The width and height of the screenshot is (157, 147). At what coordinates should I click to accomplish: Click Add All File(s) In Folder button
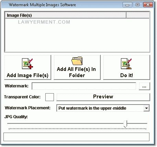click(x=77, y=68)
